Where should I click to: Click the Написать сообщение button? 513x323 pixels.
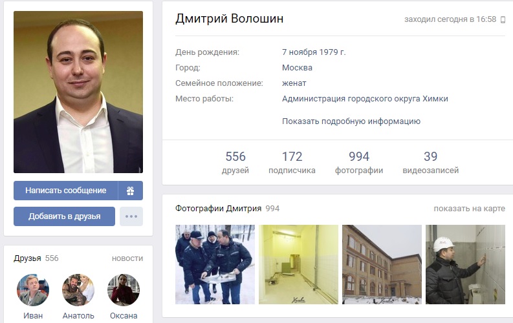(x=66, y=191)
